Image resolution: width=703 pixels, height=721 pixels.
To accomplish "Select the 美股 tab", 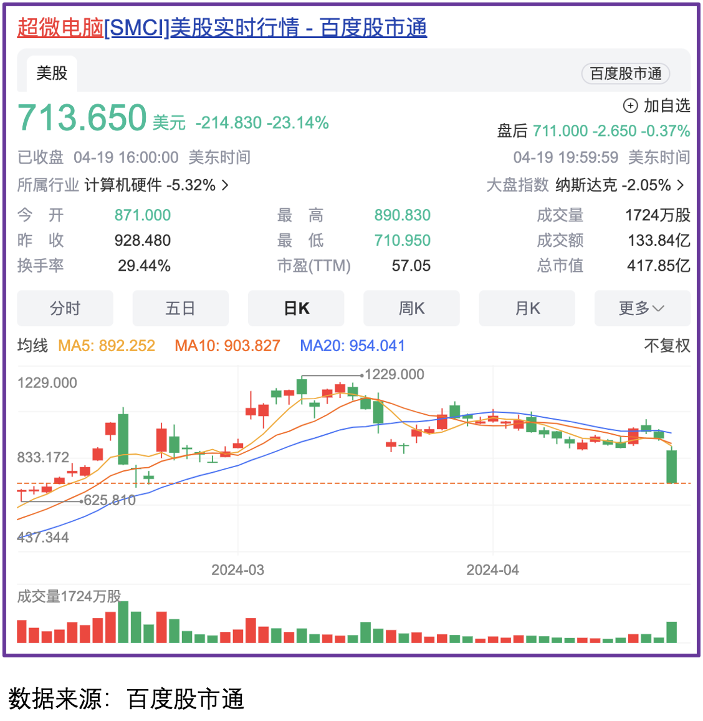I will point(52,74).
